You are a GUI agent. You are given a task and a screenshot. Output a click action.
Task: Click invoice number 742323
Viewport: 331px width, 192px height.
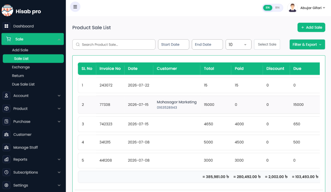point(106,124)
